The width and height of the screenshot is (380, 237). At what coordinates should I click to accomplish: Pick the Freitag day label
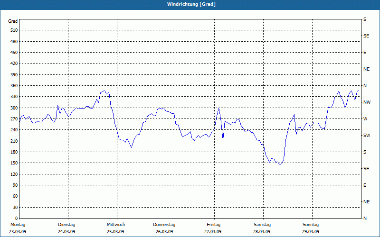[x=213, y=225]
